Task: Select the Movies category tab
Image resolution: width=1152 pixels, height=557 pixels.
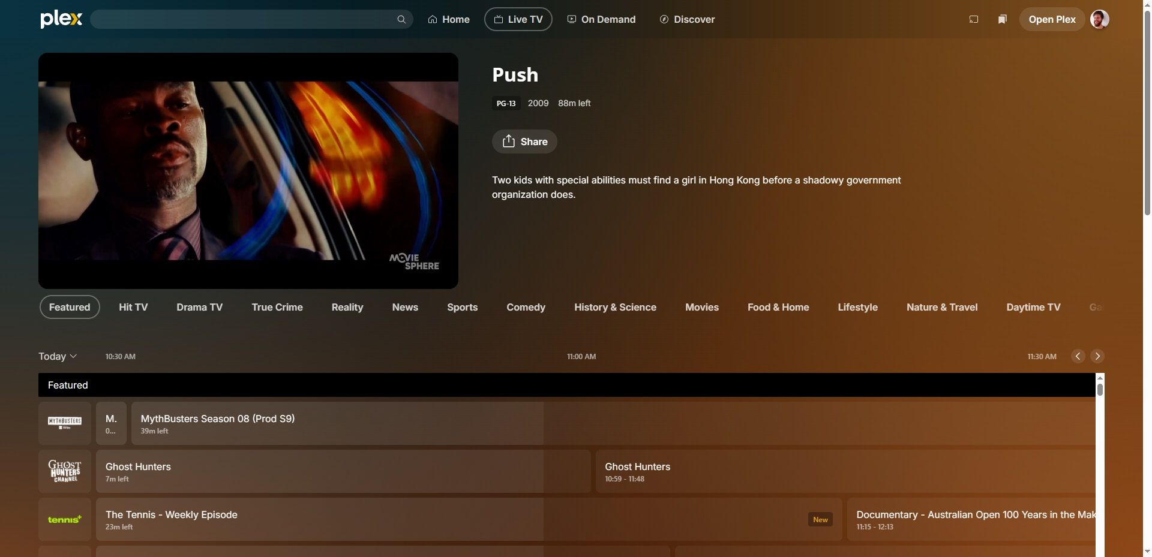Action: [701, 307]
